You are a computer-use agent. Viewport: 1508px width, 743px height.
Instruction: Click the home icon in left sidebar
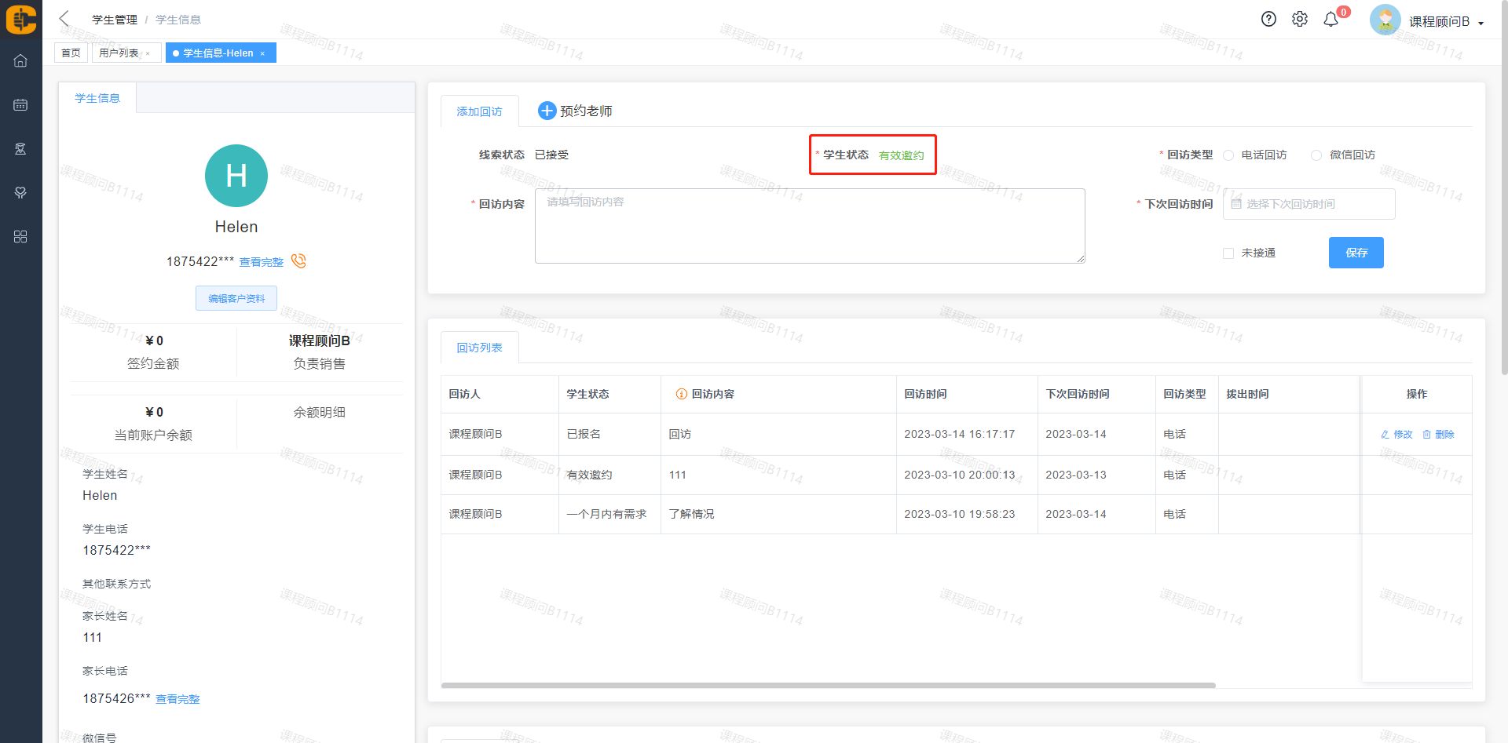[20, 61]
